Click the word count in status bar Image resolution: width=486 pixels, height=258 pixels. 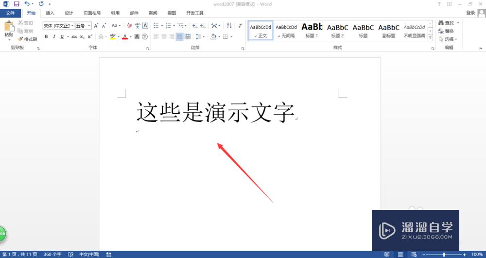click(52, 255)
